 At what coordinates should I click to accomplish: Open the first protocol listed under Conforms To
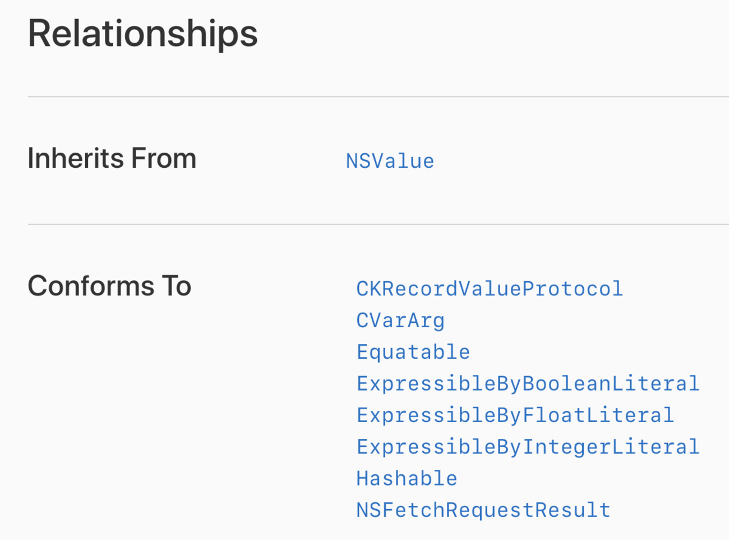coord(489,289)
